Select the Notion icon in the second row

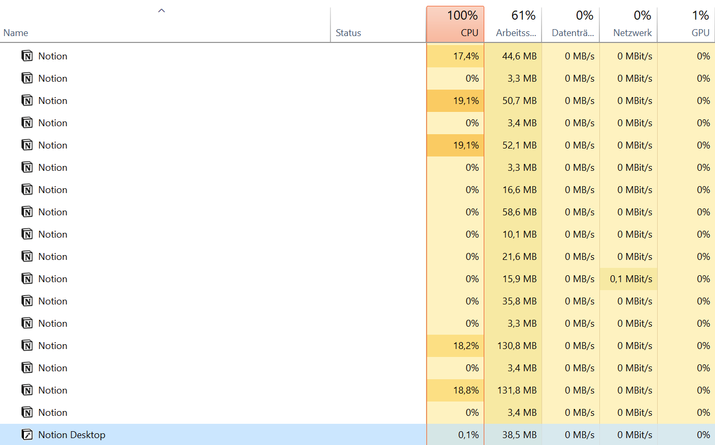point(27,78)
